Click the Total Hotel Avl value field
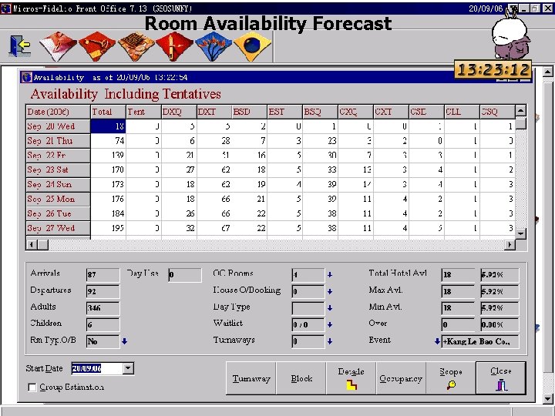Image resolution: width=555 pixels, height=416 pixels. point(458,274)
